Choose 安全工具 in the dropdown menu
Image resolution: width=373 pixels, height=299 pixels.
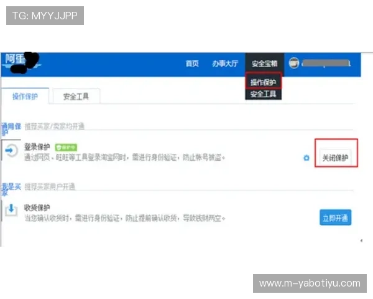tap(264, 94)
